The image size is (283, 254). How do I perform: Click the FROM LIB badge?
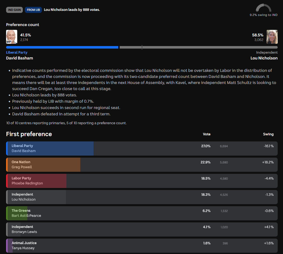(x=33, y=10)
